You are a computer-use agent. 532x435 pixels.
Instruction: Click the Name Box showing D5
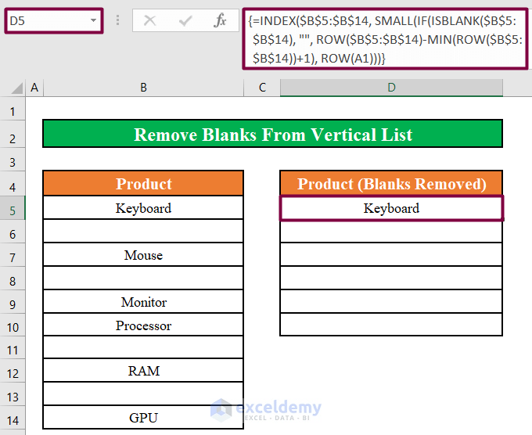54,20
